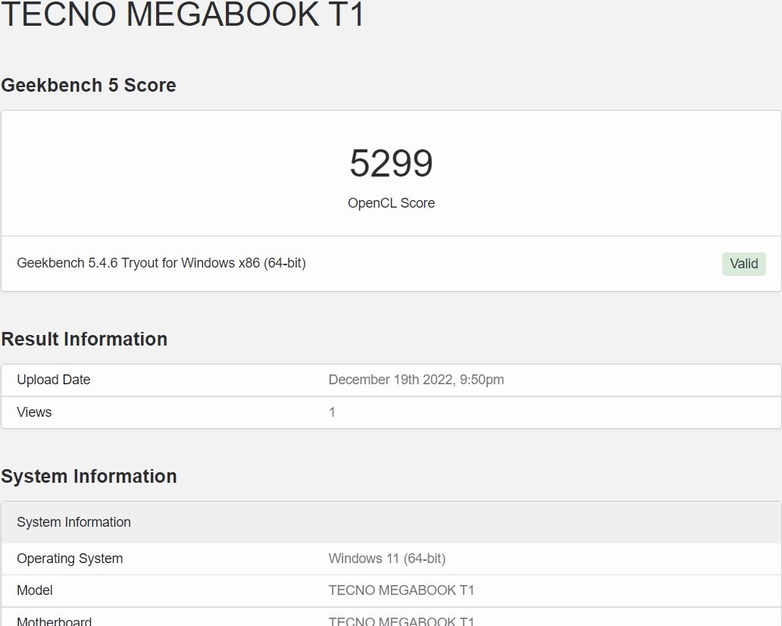Click the OpenCL Score label
This screenshot has width=782, height=626.
click(x=391, y=203)
